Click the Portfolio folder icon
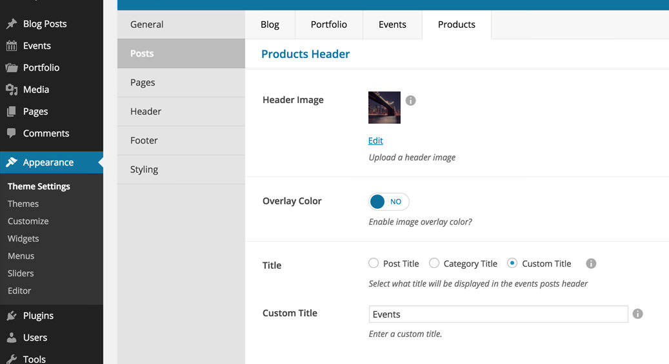The image size is (669, 364). tap(12, 68)
